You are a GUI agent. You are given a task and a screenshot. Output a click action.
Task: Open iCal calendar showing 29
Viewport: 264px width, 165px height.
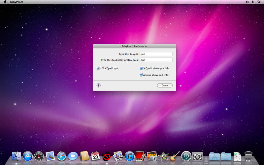(95, 156)
